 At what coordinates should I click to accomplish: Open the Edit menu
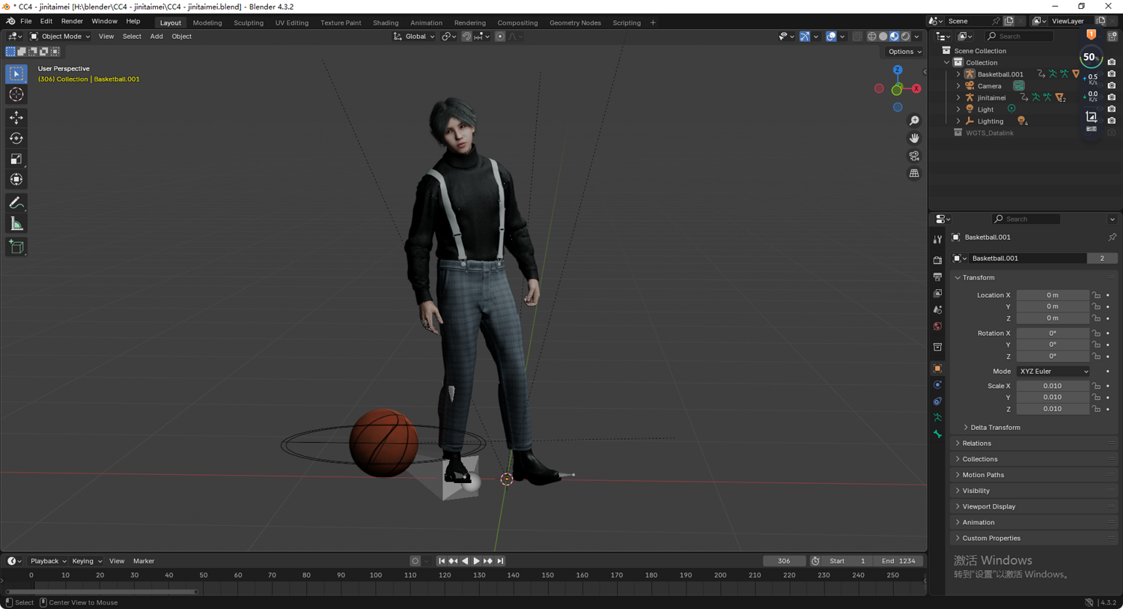pos(46,22)
